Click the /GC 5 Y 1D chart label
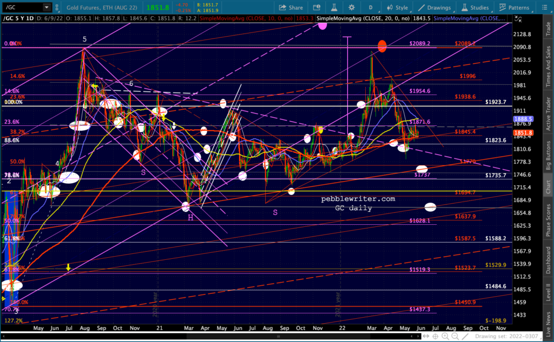 [18, 18]
